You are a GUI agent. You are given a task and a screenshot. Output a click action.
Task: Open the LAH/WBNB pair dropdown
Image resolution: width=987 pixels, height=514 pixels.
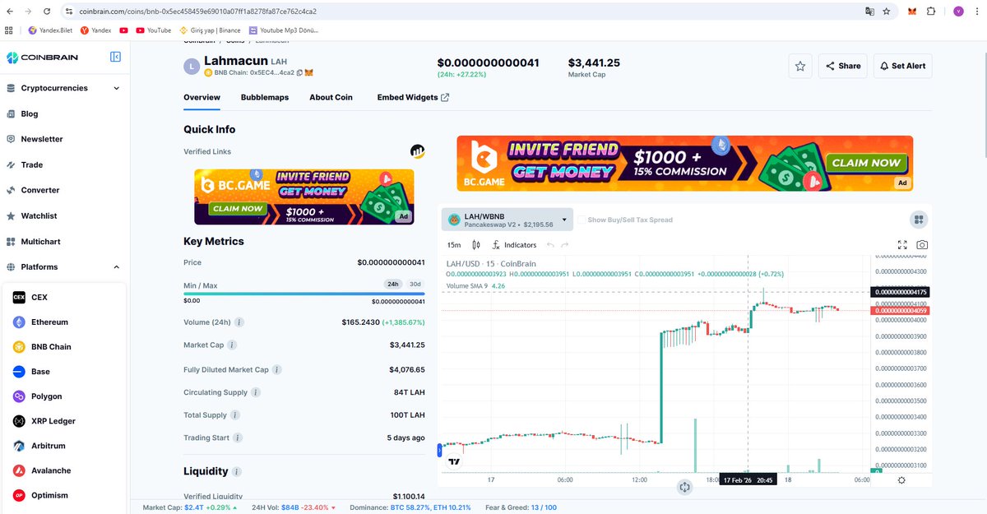point(507,220)
